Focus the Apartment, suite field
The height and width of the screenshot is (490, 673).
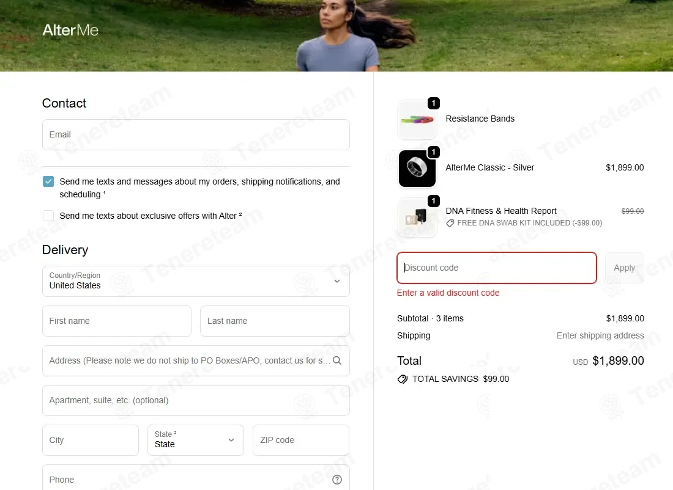pos(196,400)
